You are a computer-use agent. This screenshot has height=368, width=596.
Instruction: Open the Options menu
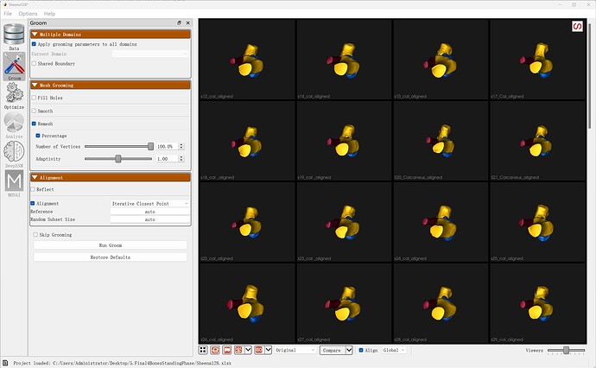(x=28, y=13)
